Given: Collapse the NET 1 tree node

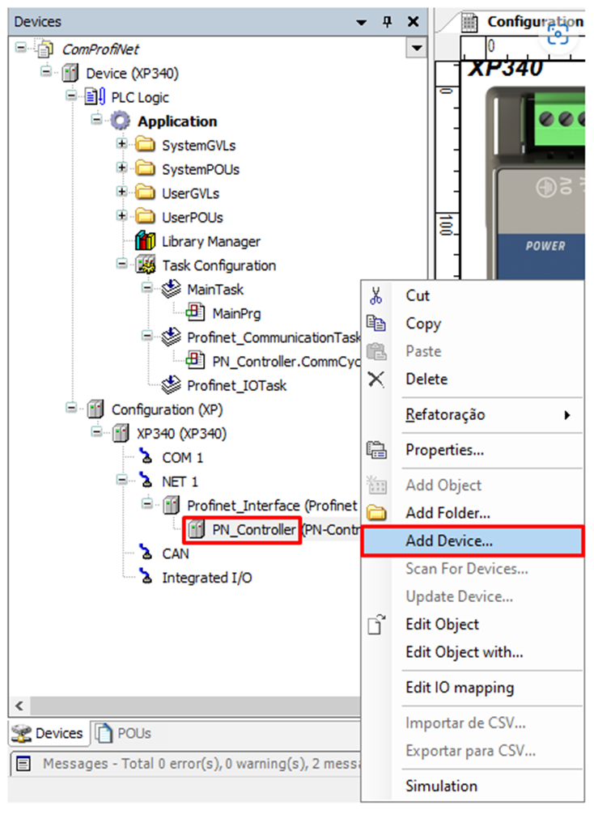Looking at the screenshot, I should tap(122, 481).
